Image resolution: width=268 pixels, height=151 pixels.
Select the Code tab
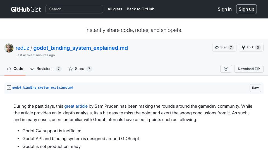pyautogui.click(x=15, y=69)
